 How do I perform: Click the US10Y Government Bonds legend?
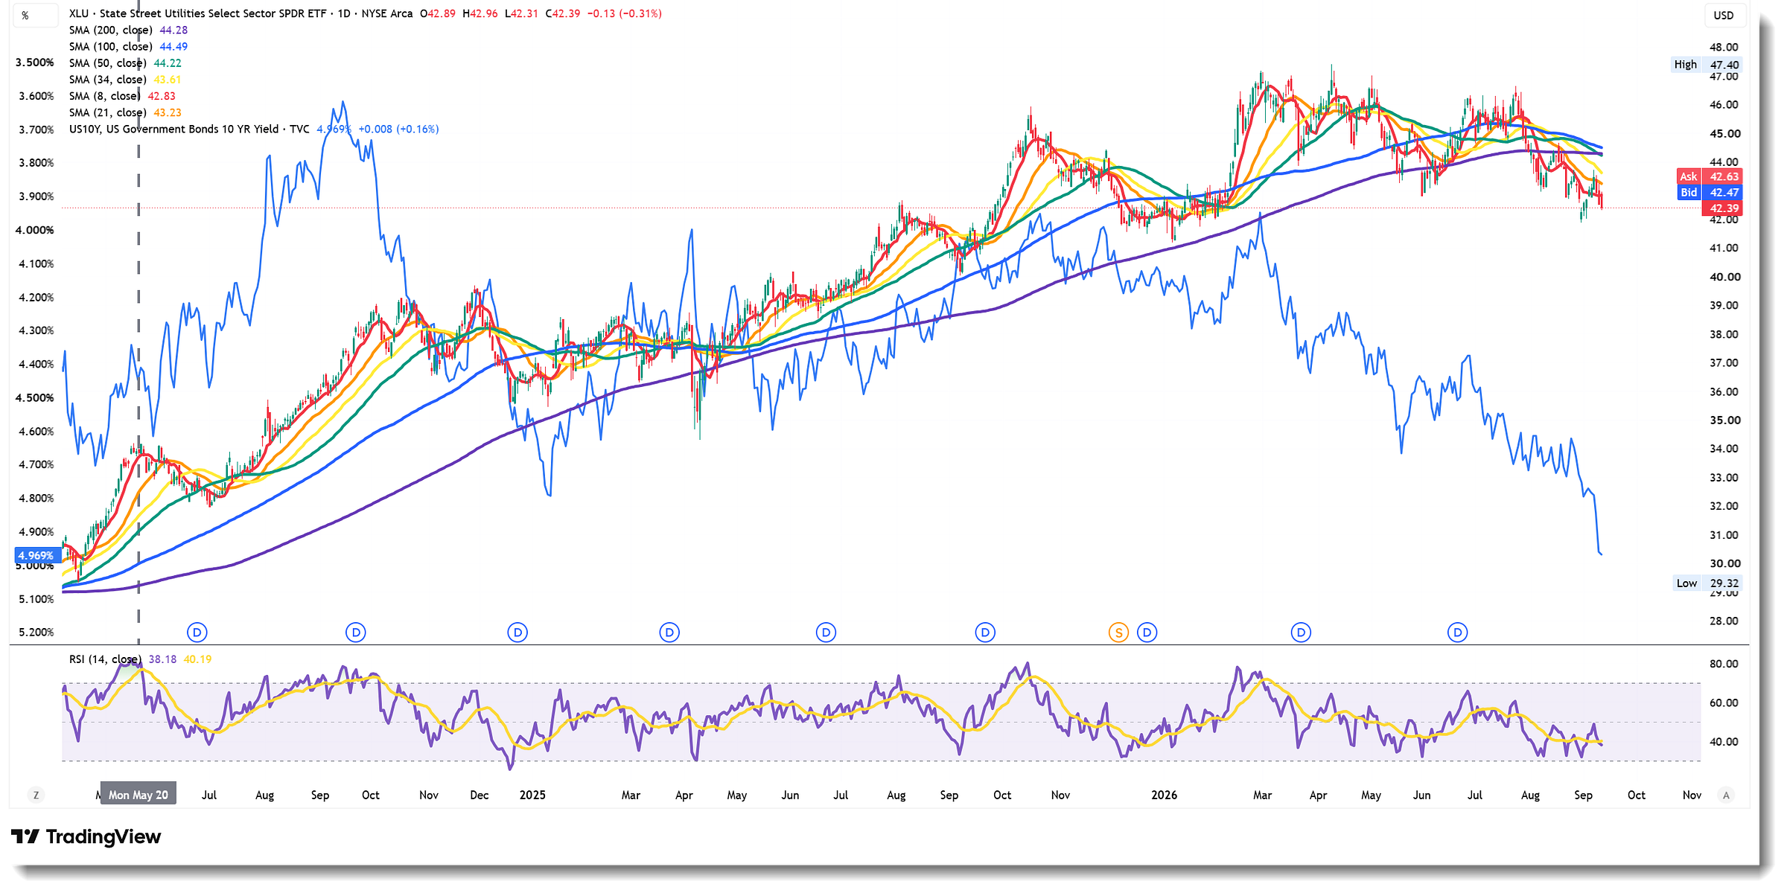(189, 129)
